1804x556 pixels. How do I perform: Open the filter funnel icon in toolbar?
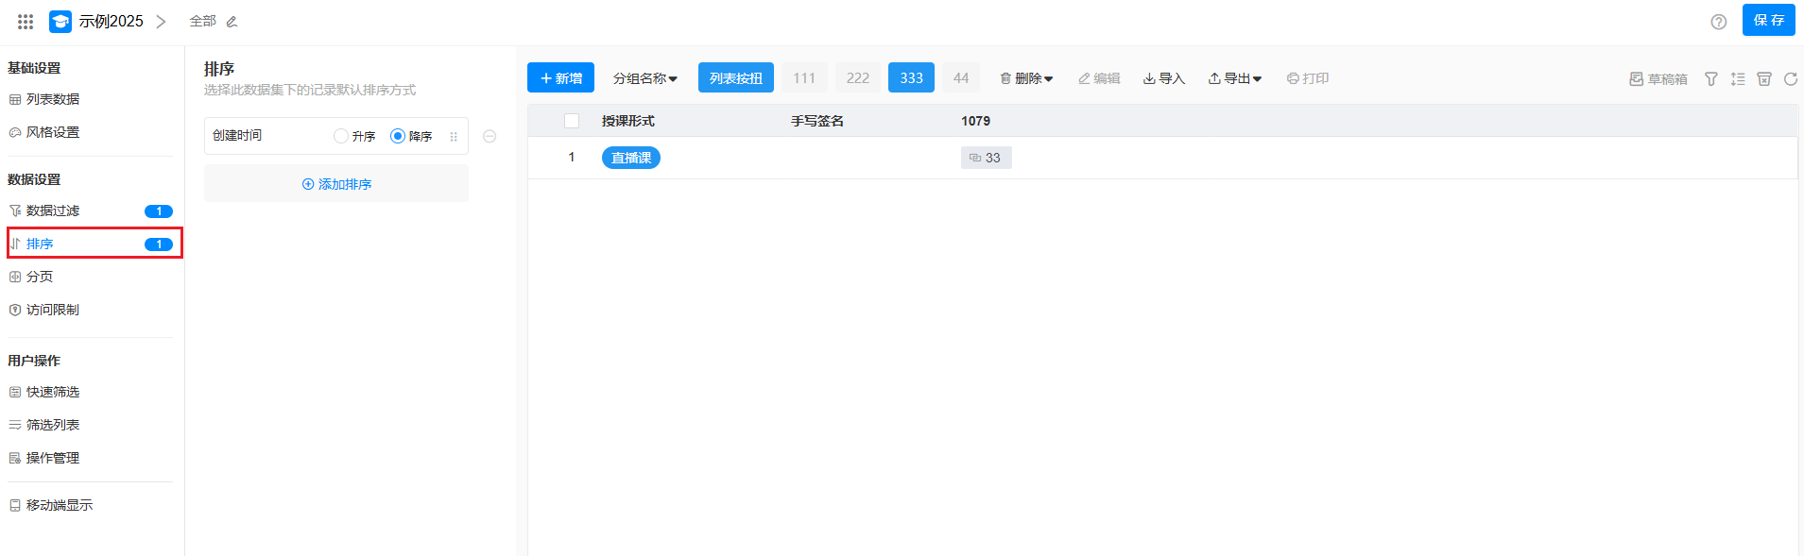click(1710, 79)
